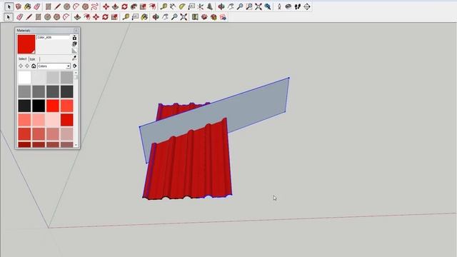
Task: Select the Protractor tool
Action: point(182,6)
